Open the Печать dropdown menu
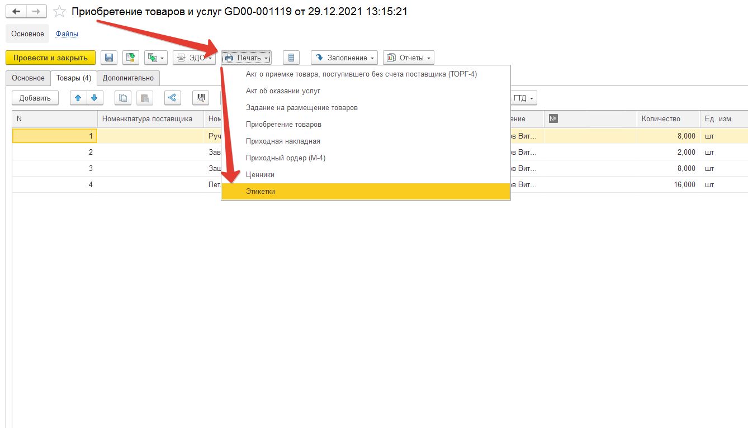 click(x=246, y=58)
